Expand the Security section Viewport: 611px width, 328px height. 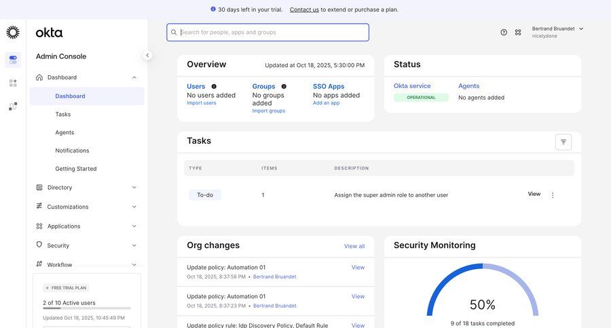click(134, 245)
